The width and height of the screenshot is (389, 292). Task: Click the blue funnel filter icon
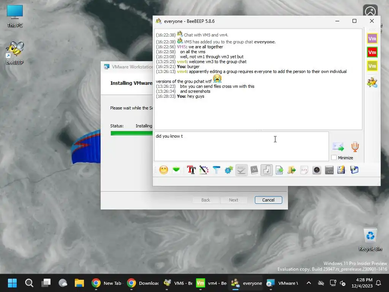click(216, 170)
